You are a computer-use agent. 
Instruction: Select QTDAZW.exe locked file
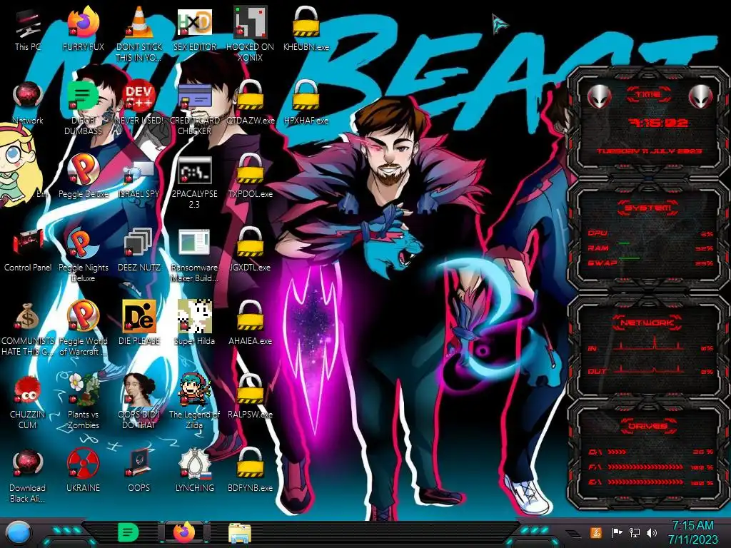(251, 103)
